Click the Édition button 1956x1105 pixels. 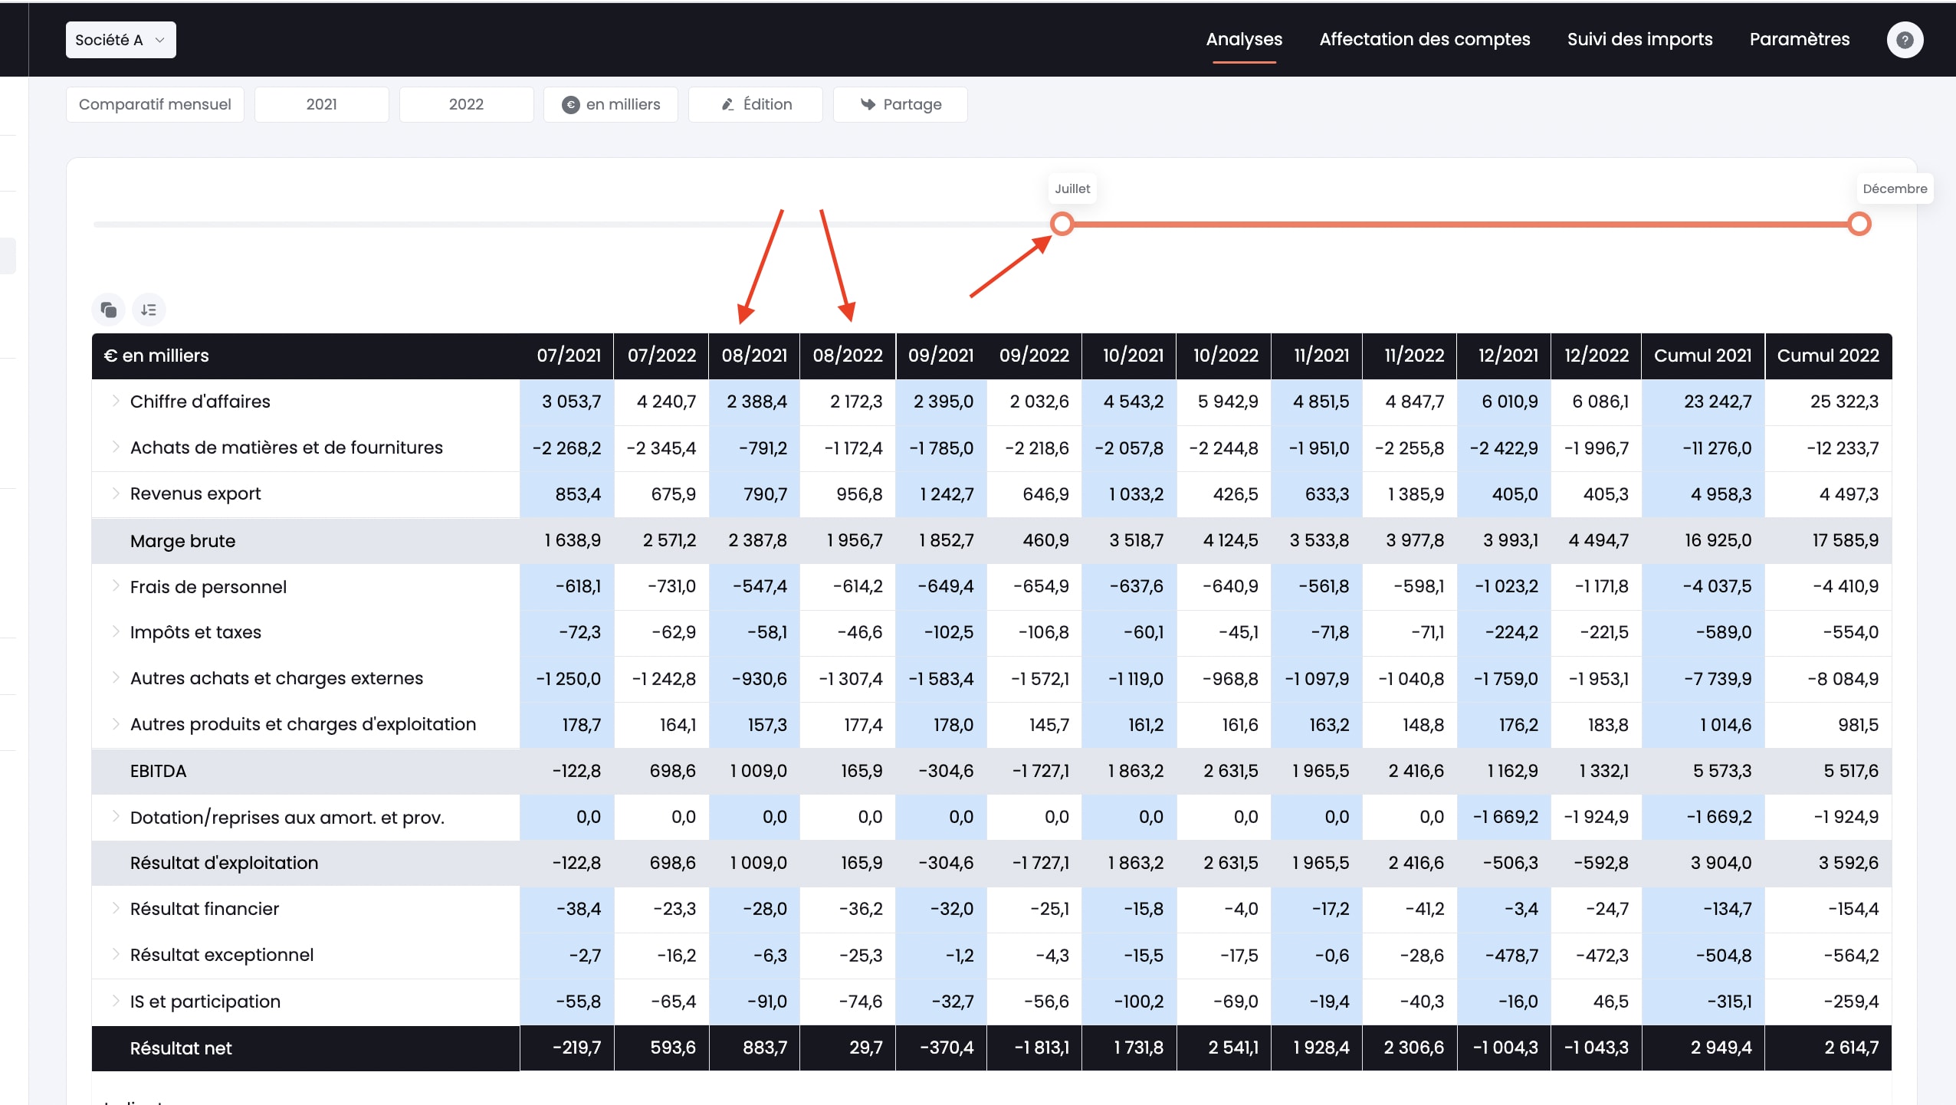pos(756,104)
